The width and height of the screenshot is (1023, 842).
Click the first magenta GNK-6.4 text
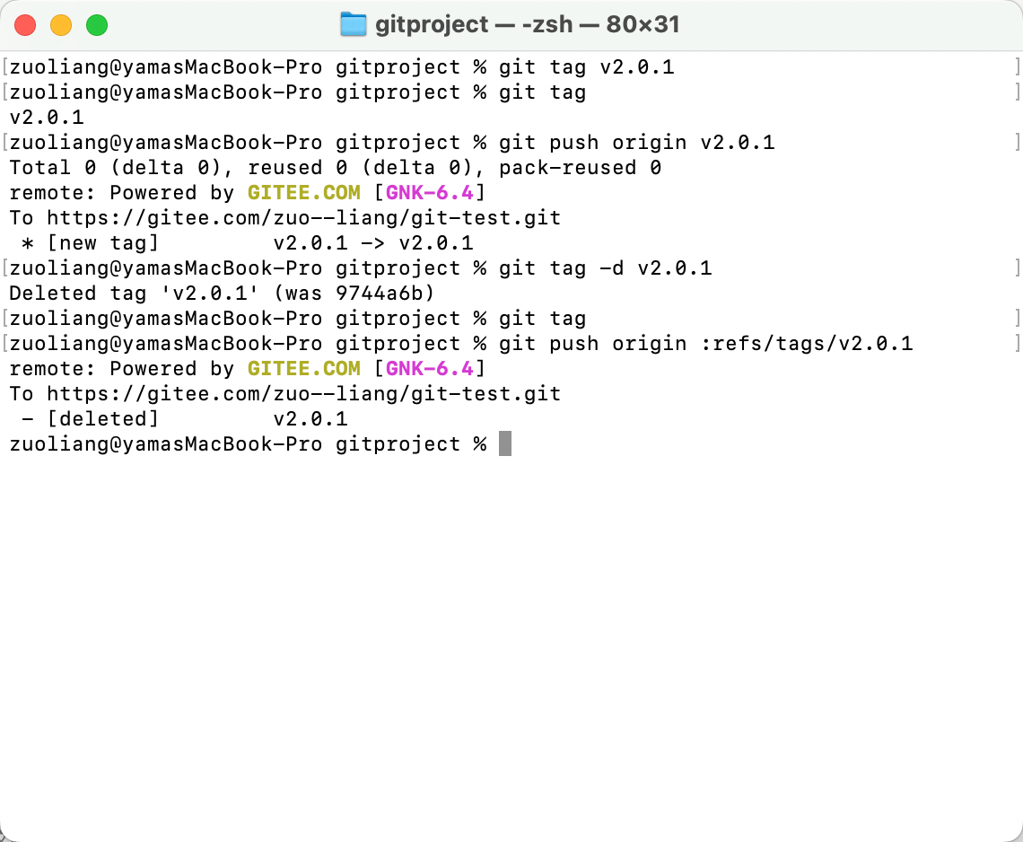429,193
